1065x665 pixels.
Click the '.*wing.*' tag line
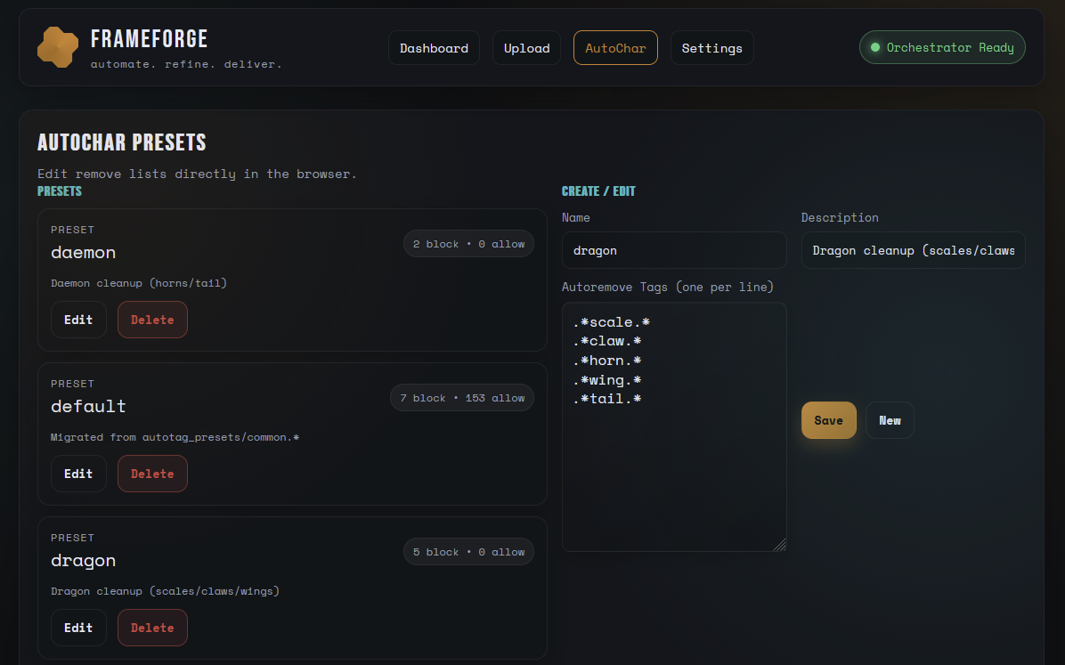click(607, 380)
